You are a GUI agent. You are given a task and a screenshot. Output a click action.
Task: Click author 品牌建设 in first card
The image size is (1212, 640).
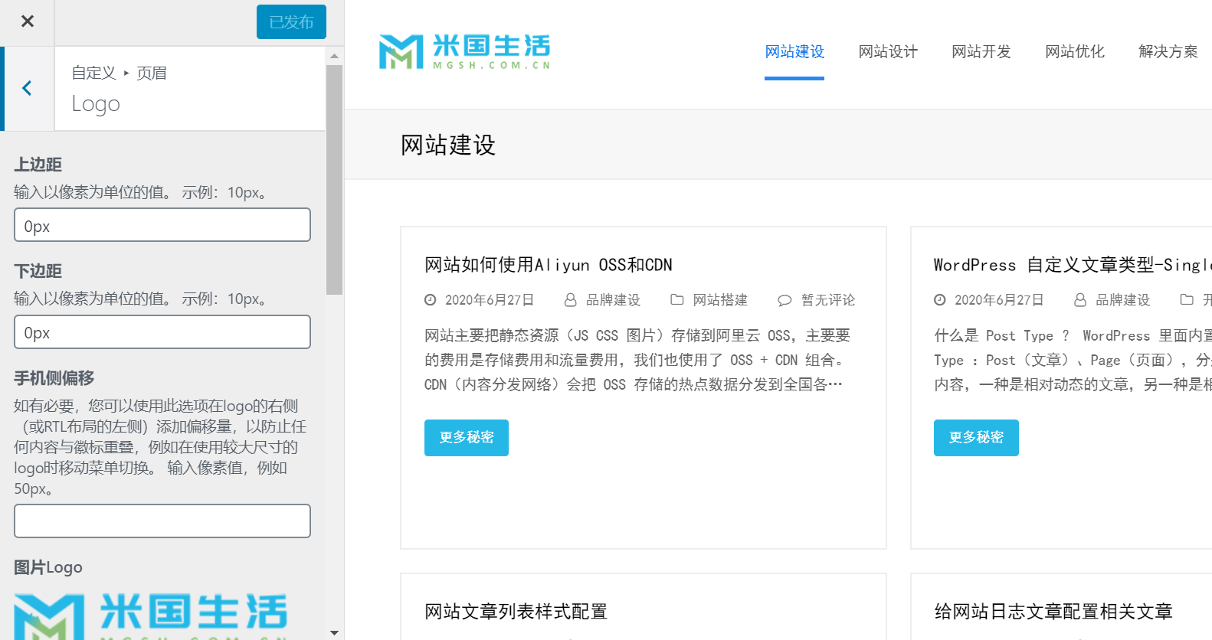613,300
